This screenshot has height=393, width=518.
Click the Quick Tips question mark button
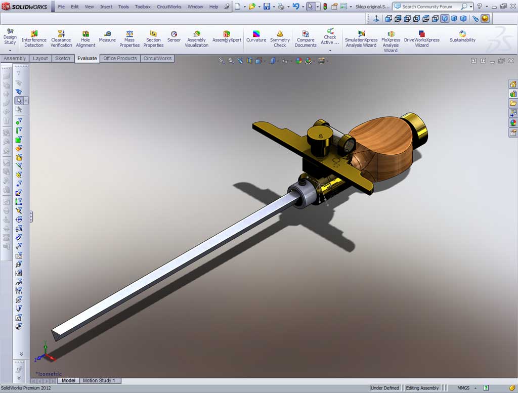click(486, 388)
